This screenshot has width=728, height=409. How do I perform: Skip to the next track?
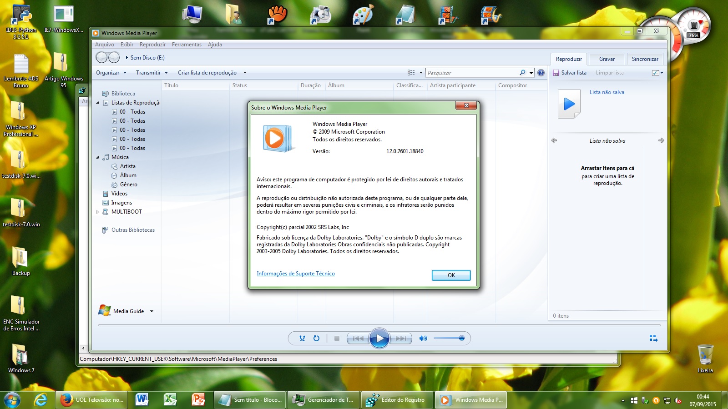click(x=401, y=339)
